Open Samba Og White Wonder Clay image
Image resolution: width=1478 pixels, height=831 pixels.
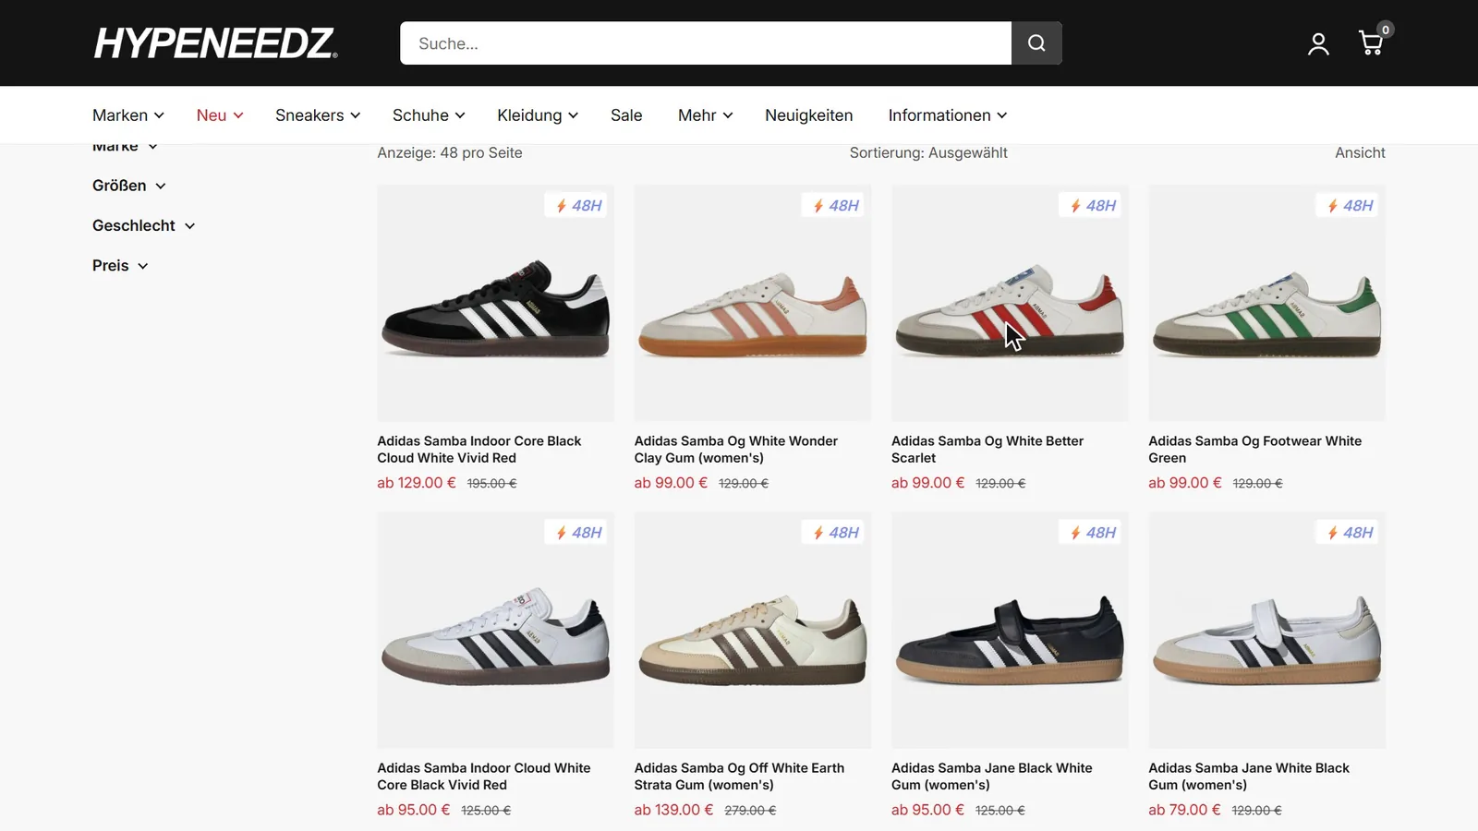pos(753,303)
